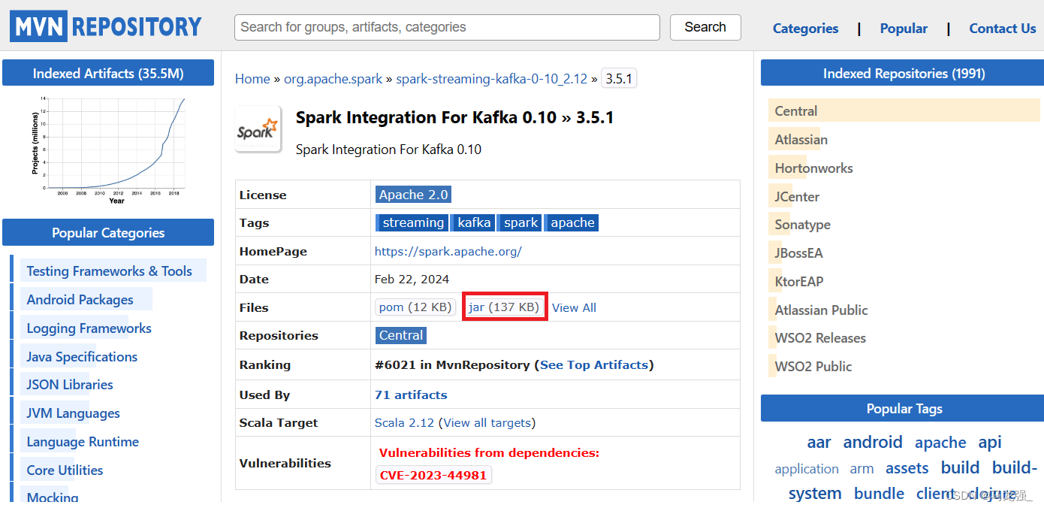Select the android popular tag
This screenshot has width=1044, height=508.
(x=873, y=442)
